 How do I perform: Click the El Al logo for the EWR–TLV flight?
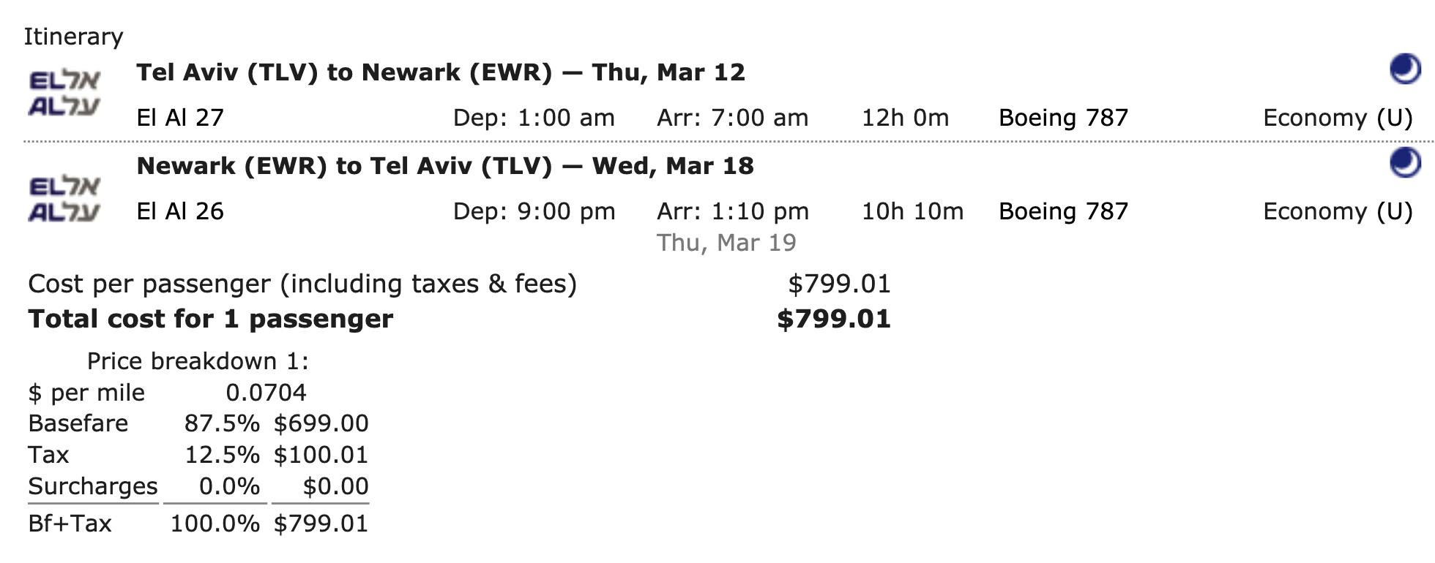[64, 198]
